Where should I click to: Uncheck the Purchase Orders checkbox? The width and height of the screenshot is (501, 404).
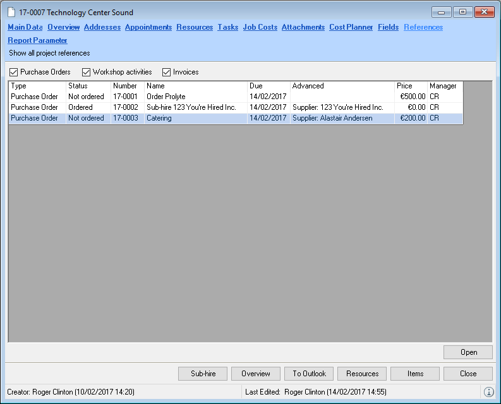[14, 72]
